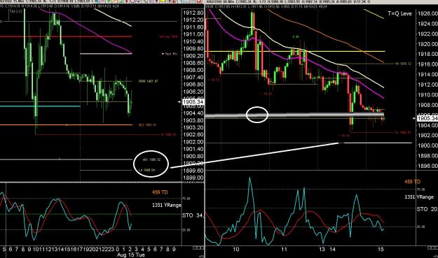Select the cyan horizontal line on left chart
Image resolution: width=438 pixels, height=258 pixels.
click(40, 106)
